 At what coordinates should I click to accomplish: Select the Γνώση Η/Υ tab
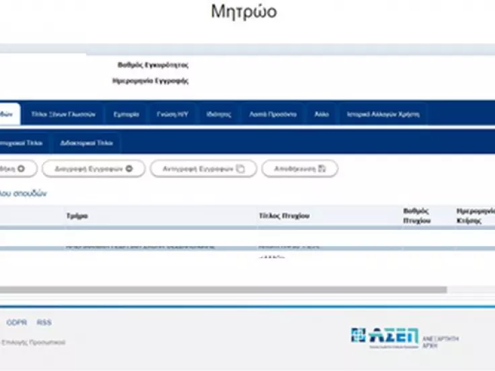tap(172, 114)
